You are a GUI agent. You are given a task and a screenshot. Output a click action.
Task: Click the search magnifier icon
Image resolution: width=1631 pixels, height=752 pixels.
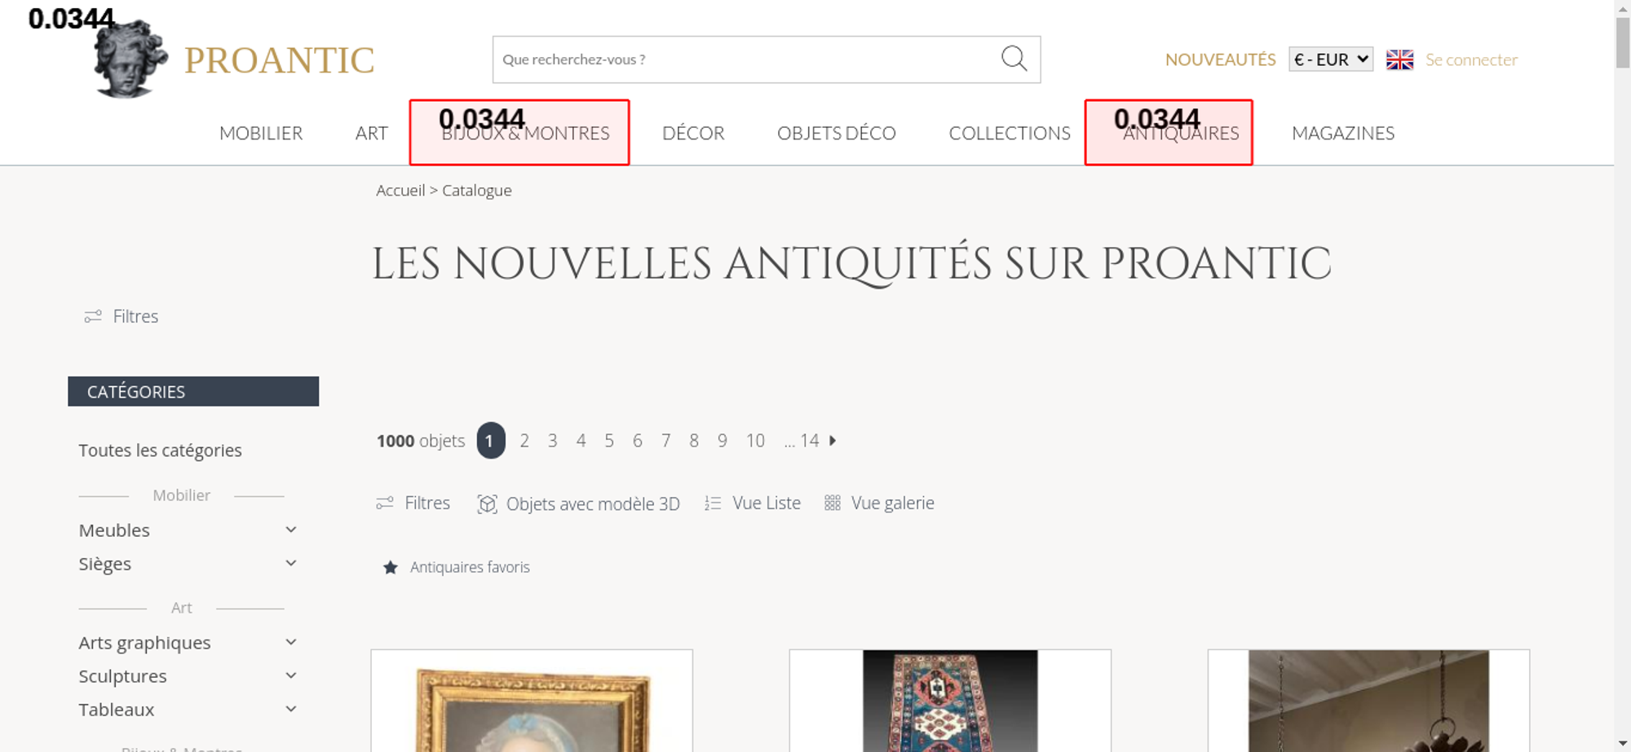pyautogui.click(x=1014, y=59)
